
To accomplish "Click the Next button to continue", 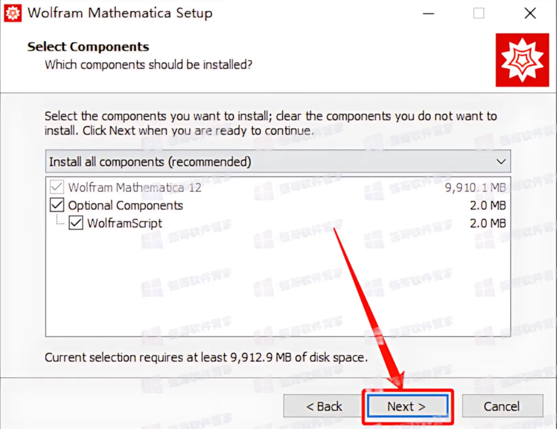I will point(407,406).
